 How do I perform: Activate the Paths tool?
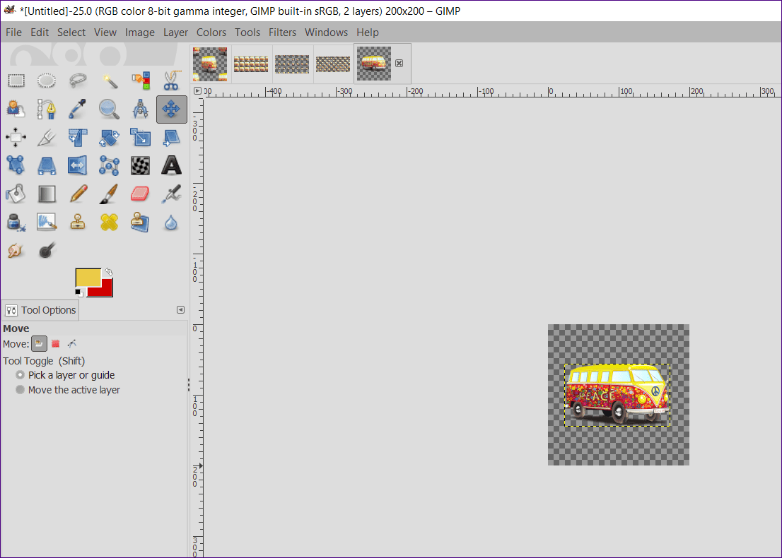pyautogui.click(x=47, y=109)
